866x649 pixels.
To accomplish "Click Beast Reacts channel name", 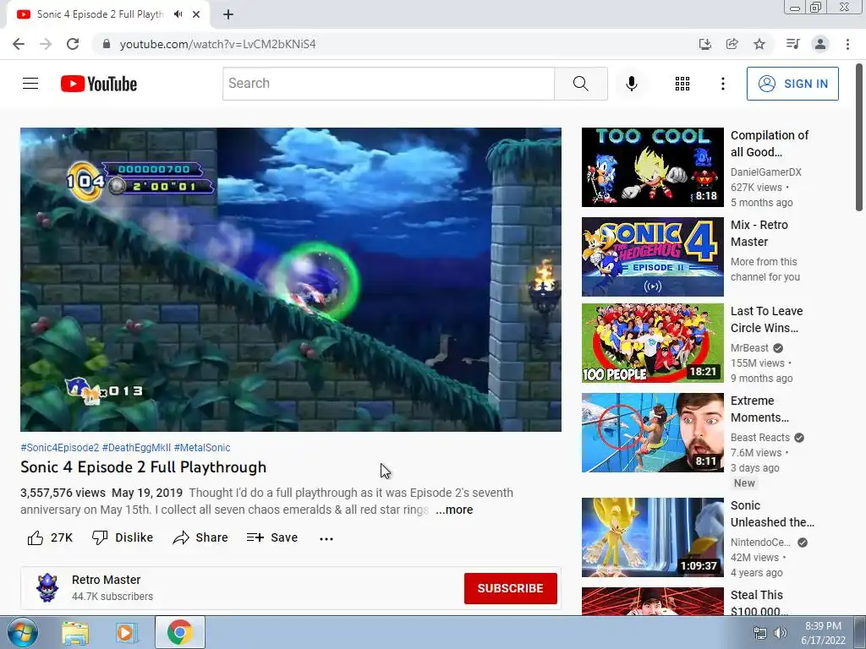I will pos(760,438).
